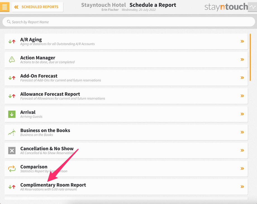Click 'All Reservations with 0.00 rate amount' text
This screenshot has width=257, height=204.
(x=49, y=189)
